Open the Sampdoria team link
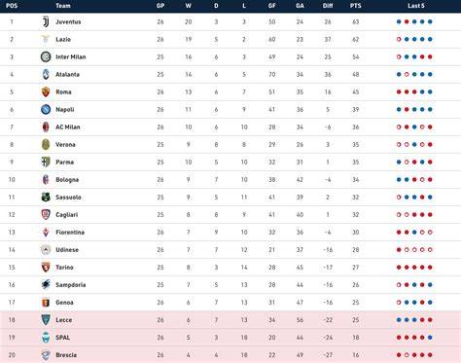 pos(71,285)
